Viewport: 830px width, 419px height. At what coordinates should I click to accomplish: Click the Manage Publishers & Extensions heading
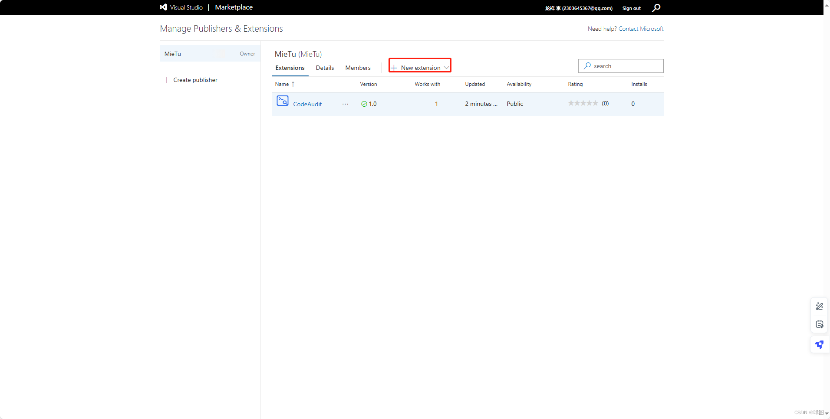pos(221,29)
